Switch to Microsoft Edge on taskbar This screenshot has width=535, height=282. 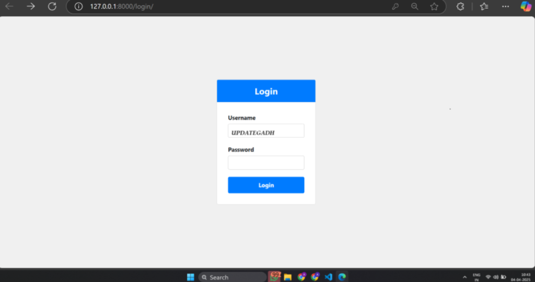pyautogui.click(x=342, y=277)
